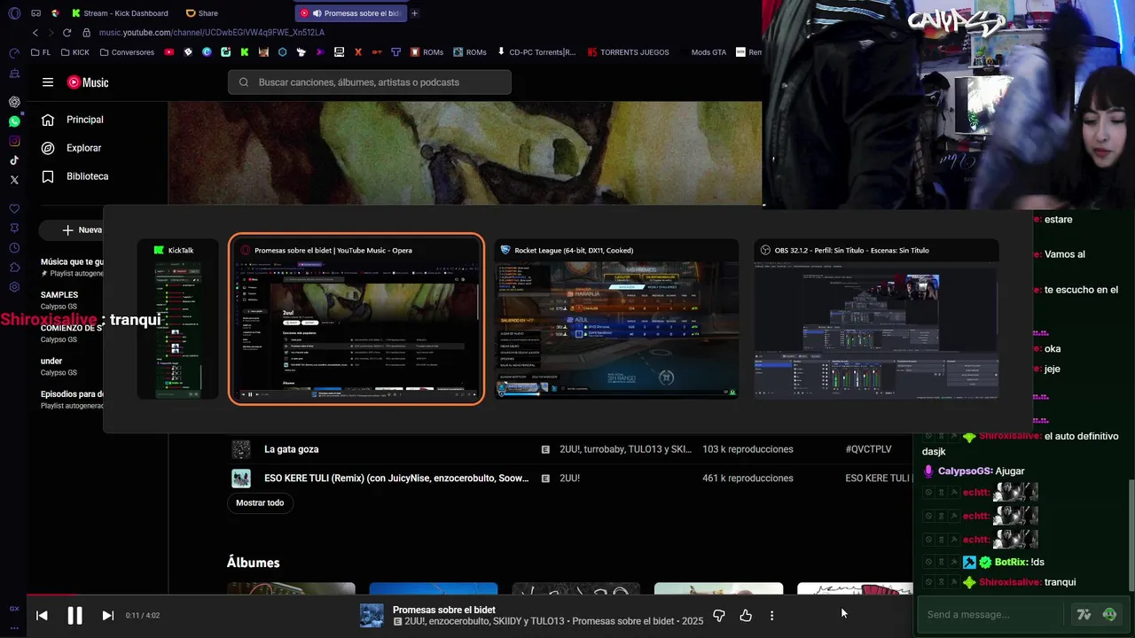The height and width of the screenshot is (638, 1135).
Task: Click Mostrar todo button
Action: pyautogui.click(x=260, y=502)
